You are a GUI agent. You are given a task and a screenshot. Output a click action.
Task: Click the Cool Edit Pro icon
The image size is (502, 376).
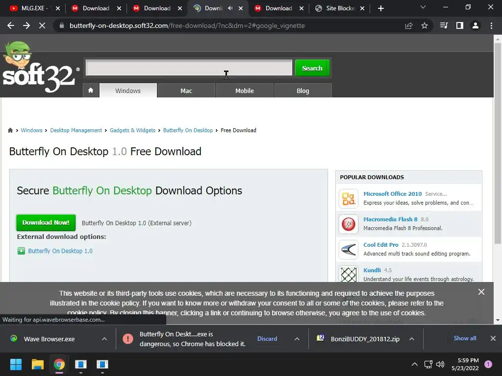349,249
